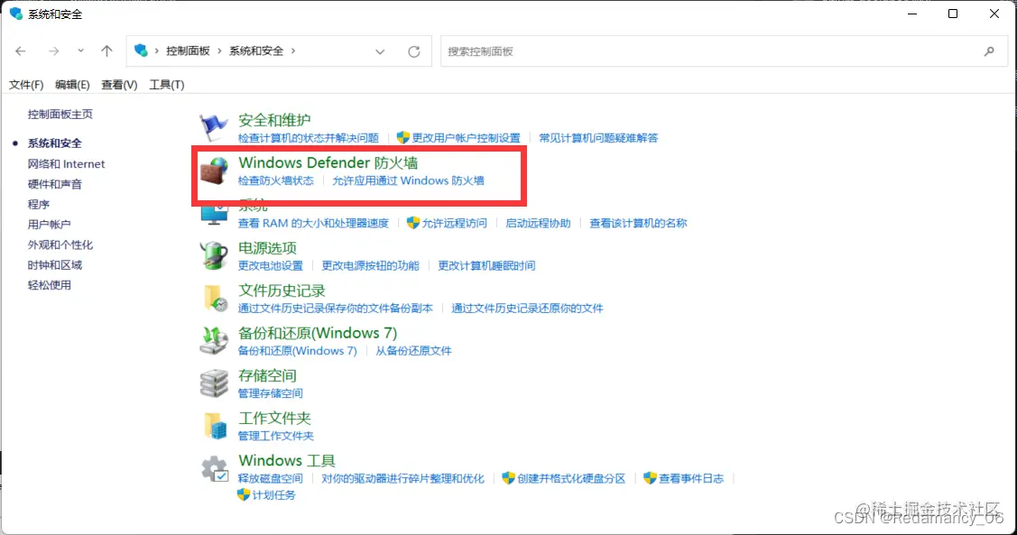The height and width of the screenshot is (535, 1017).
Task: Go to 控制面板主页
Action: click(60, 115)
